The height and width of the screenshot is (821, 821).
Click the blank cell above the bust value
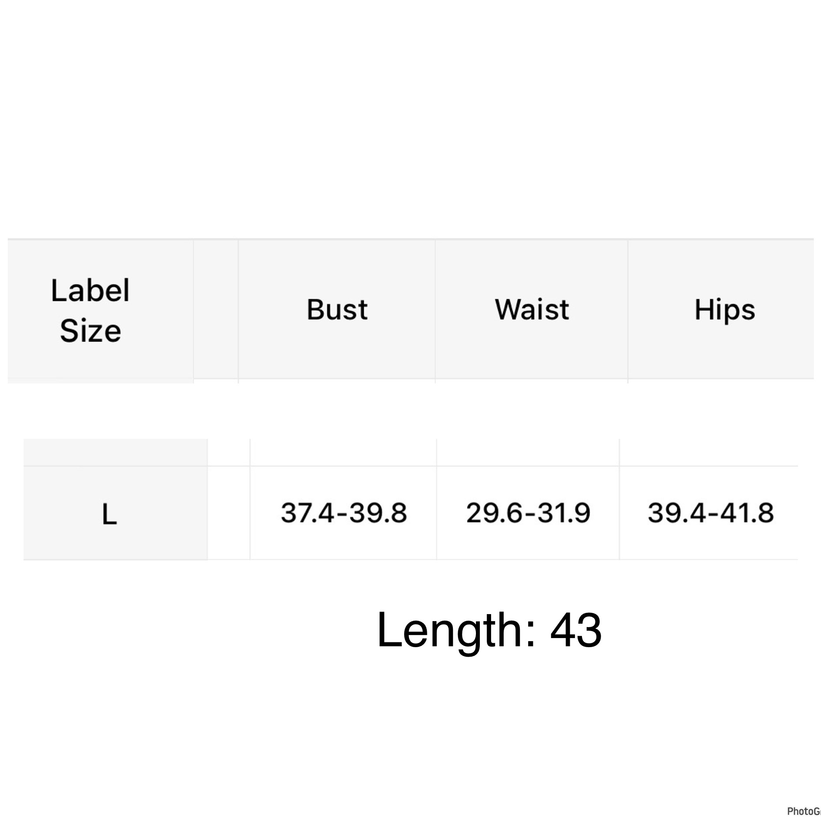point(343,452)
